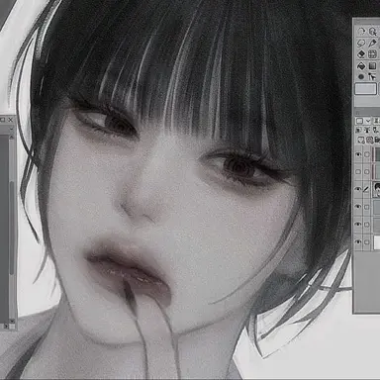This screenshot has height=380, width=380.
Task: Click left panel scrollbar up arrow
Action: [x=12, y=137]
